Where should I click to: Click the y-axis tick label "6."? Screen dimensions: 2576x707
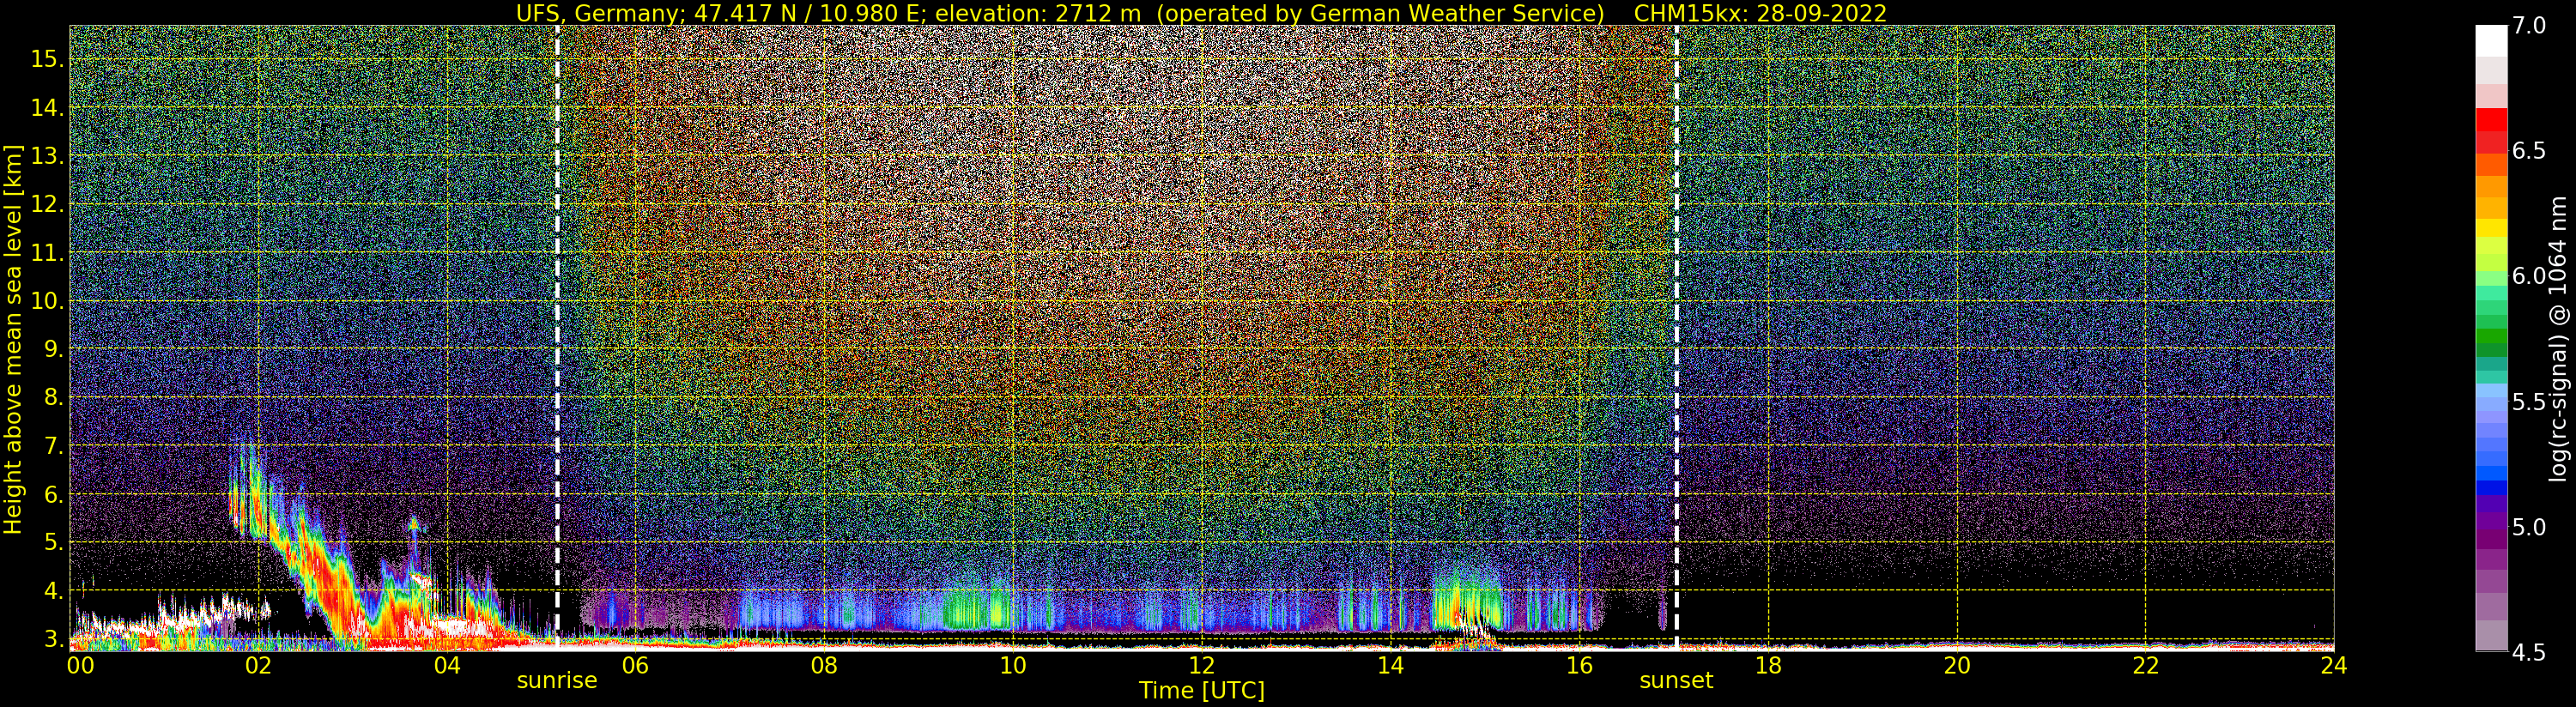pyautogui.click(x=53, y=494)
